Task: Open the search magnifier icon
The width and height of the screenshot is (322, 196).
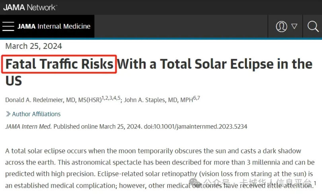Action: [313, 27]
